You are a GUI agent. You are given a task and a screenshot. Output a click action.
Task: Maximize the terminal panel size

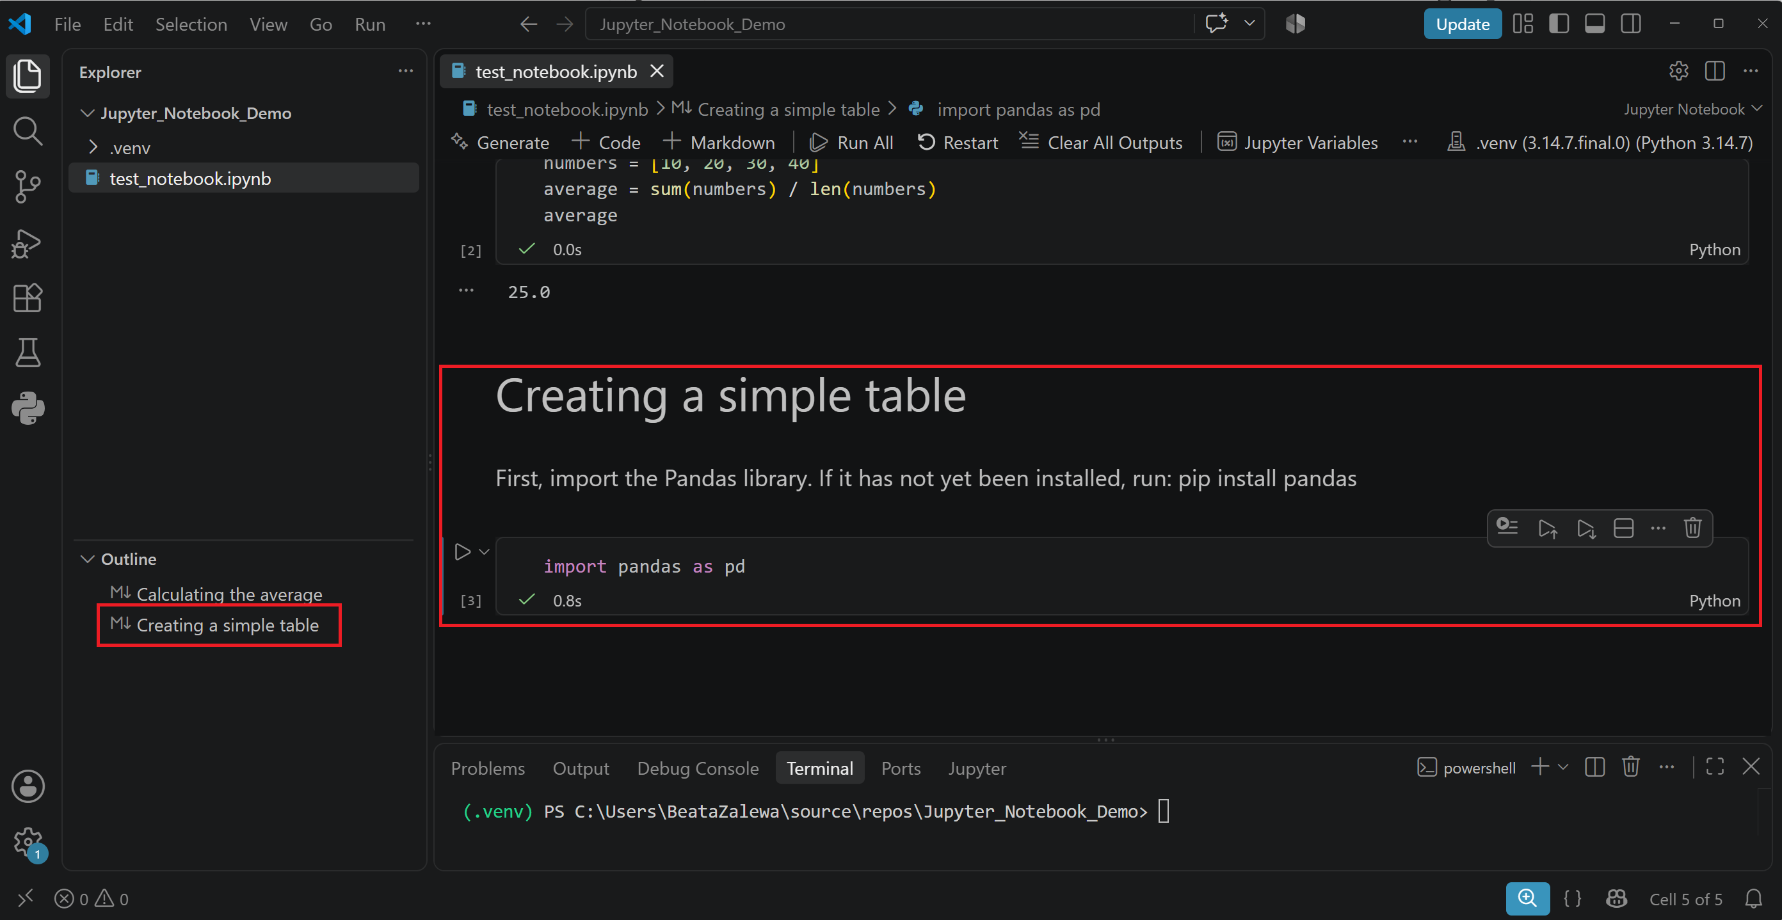tap(1715, 766)
